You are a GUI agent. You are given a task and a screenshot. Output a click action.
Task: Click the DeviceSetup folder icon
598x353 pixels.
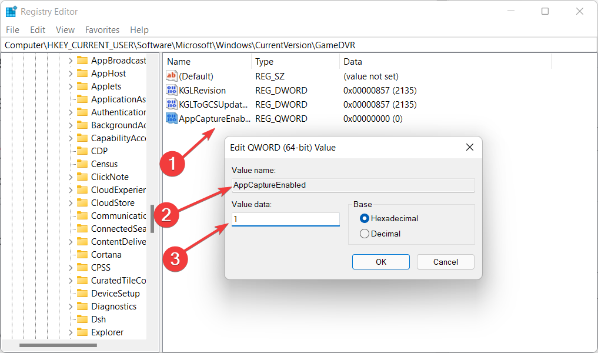pyautogui.click(x=82, y=294)
